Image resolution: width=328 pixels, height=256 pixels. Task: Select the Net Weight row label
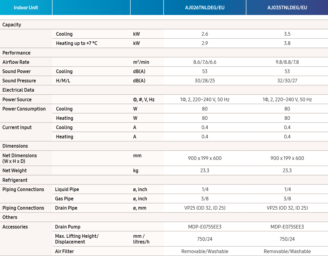click(x=14, y=171)
